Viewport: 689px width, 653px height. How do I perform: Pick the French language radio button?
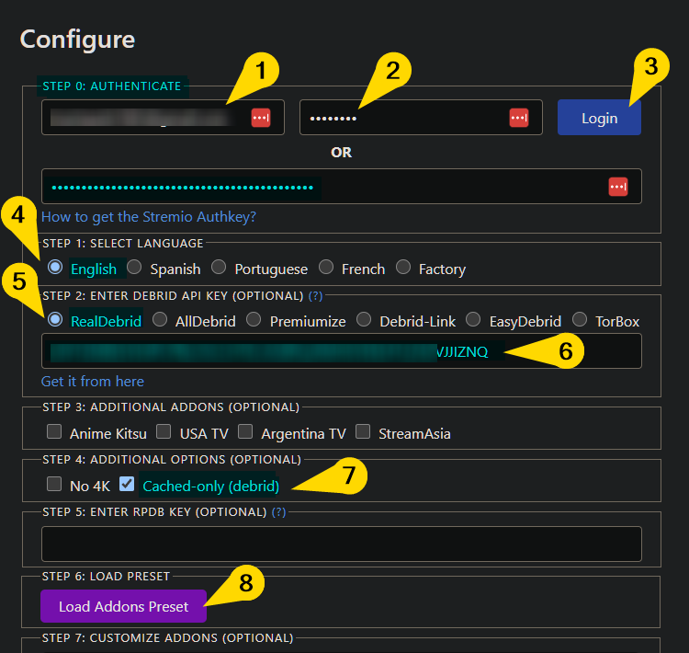pos(326,267)
